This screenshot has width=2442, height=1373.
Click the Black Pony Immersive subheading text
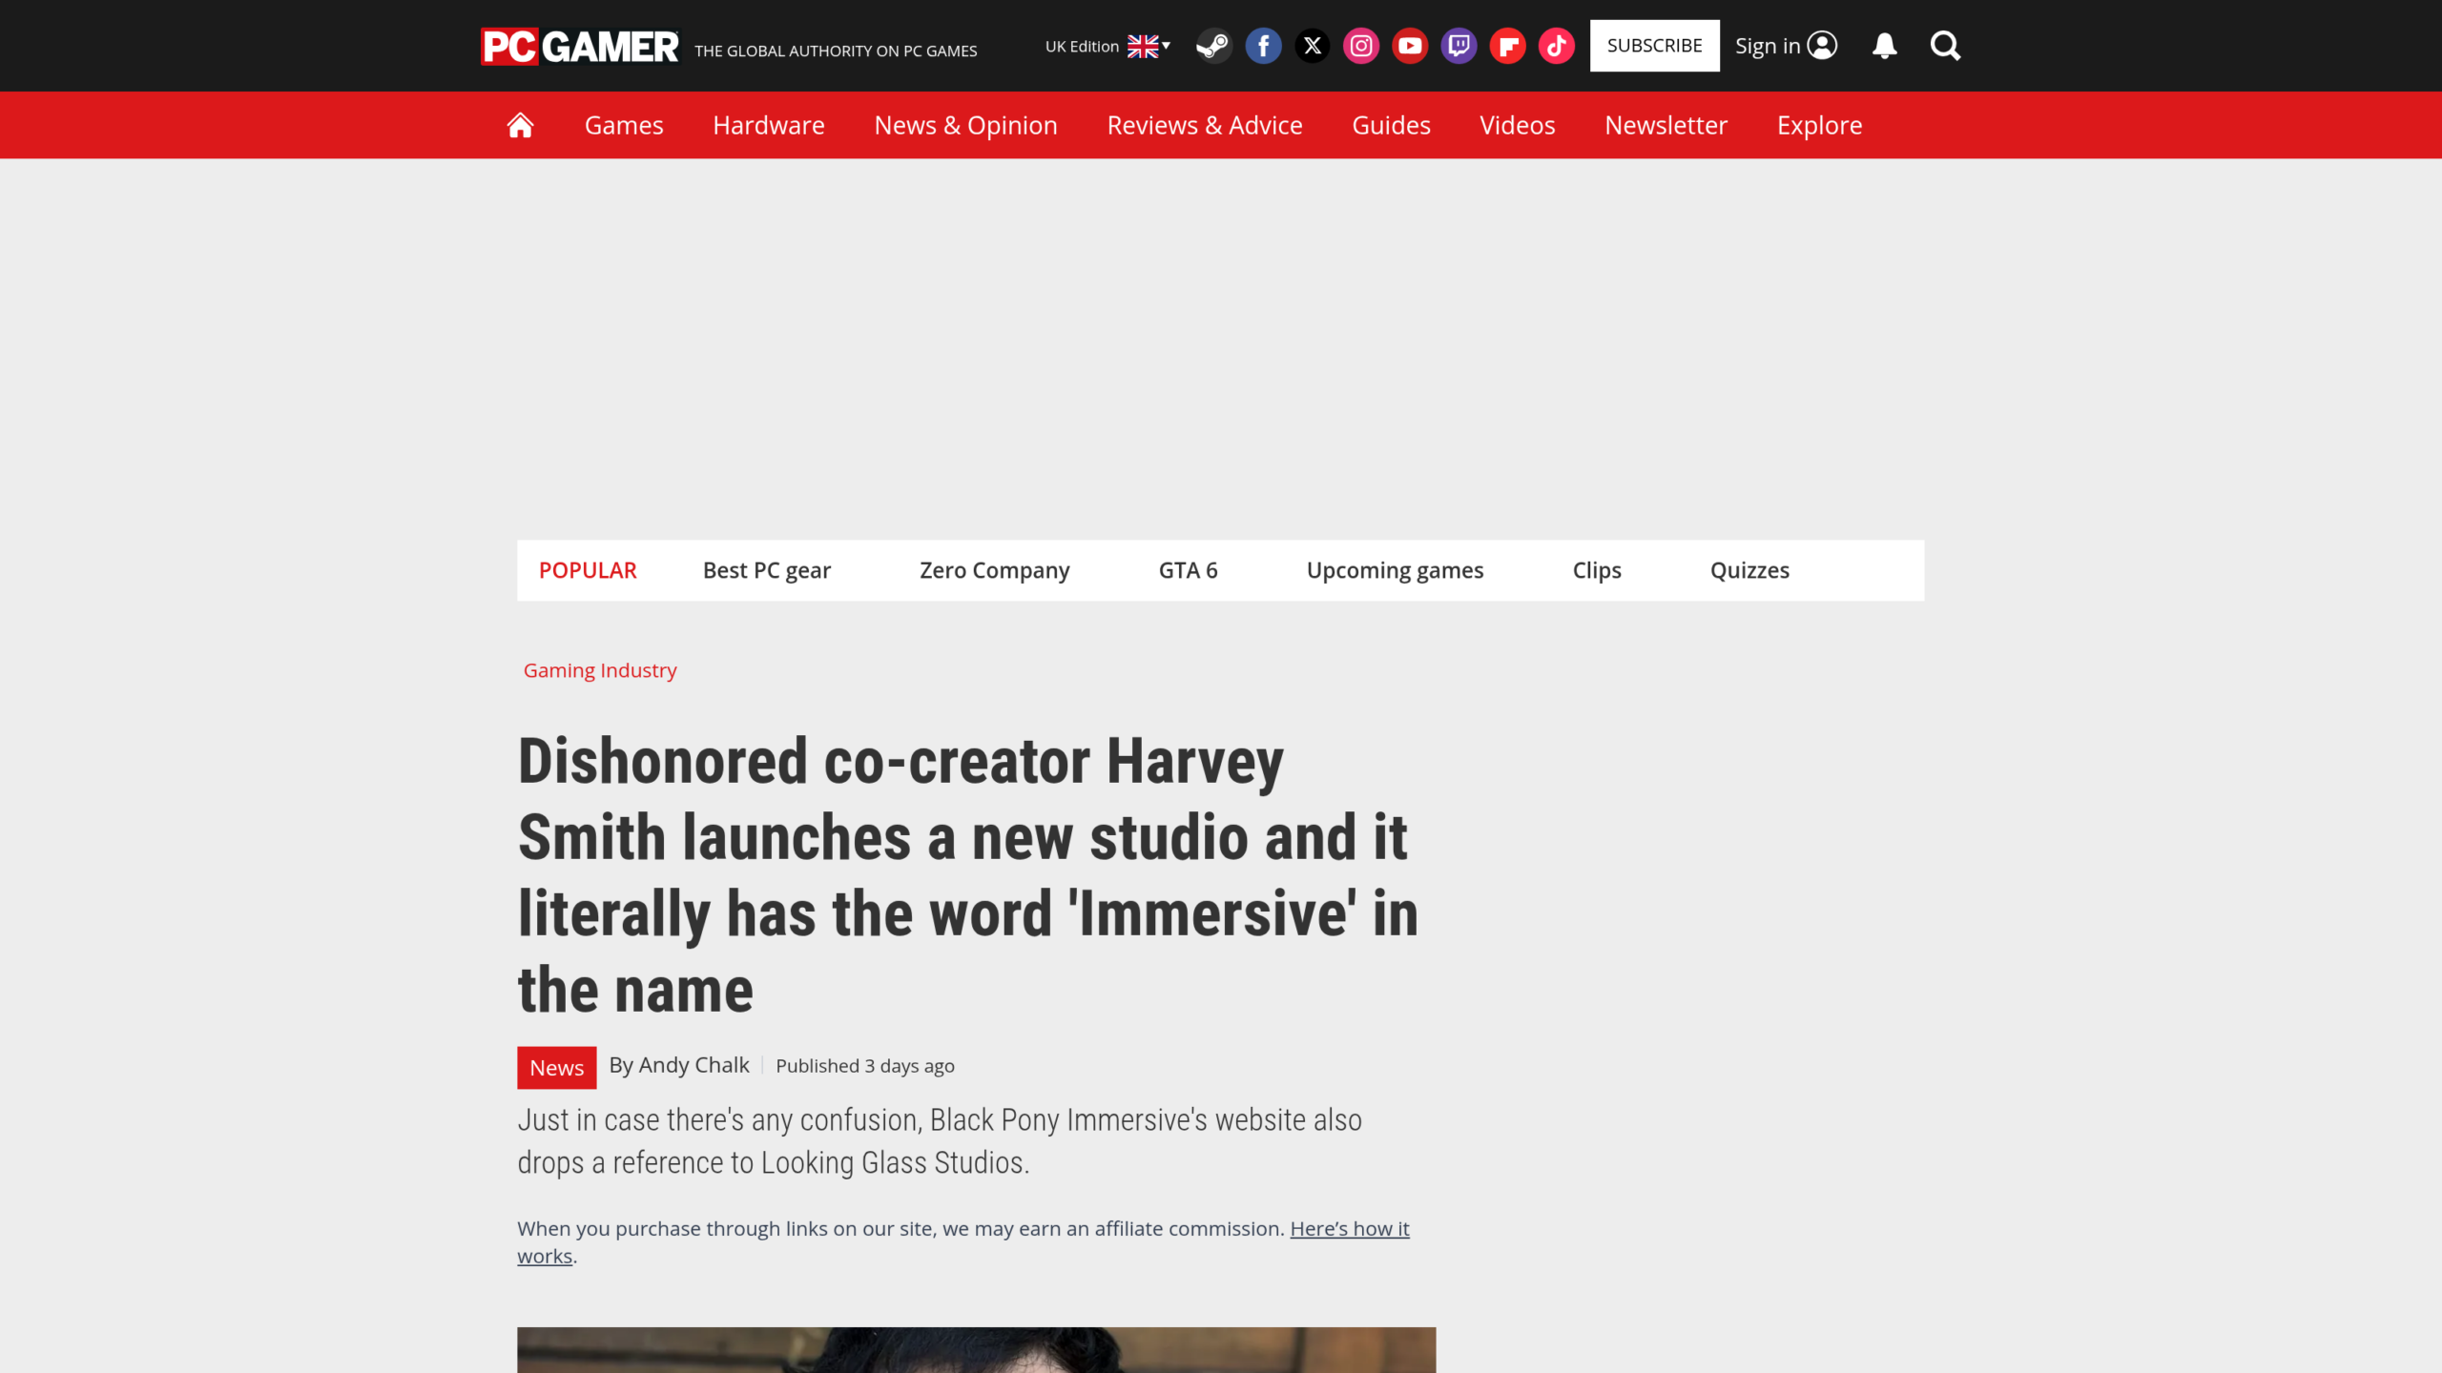click(x=940, y=1140)
